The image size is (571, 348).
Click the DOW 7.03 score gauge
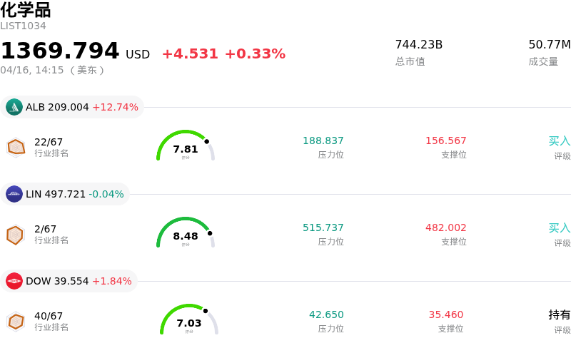pyautogui.click(x=189, y=320)
